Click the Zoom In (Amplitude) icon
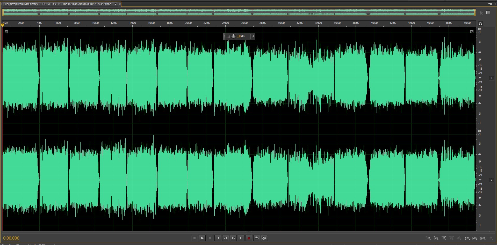Screen dimensions: 497x245 [x=429, y=238]
